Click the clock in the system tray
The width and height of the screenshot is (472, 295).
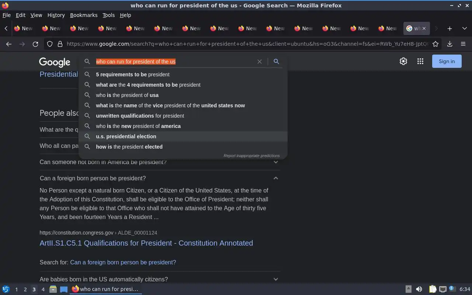(x=465, y=289)
